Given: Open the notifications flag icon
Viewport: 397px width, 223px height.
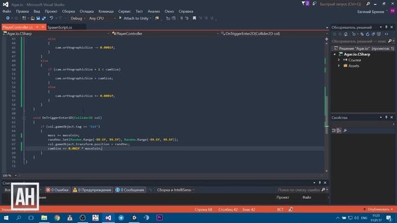Looking at the screenshot, I should click(305, 4).
